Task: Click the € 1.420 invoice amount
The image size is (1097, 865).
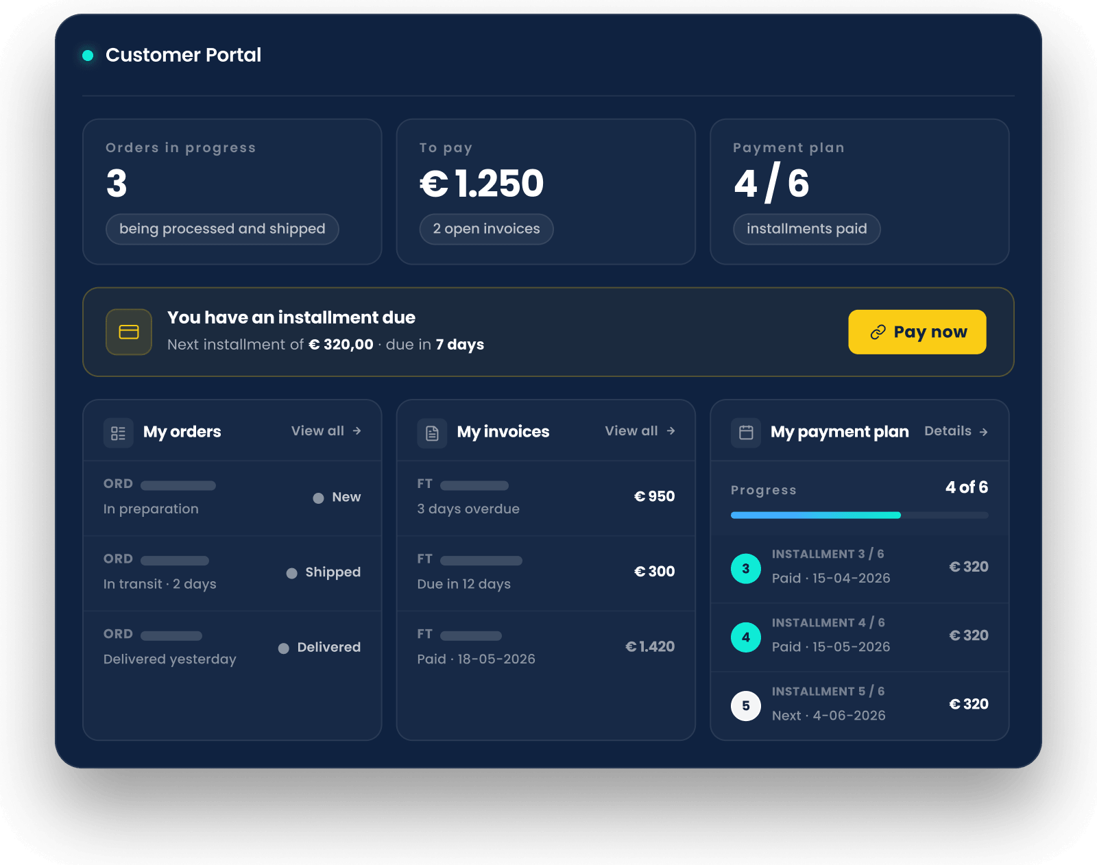Action: coord(650,647)
